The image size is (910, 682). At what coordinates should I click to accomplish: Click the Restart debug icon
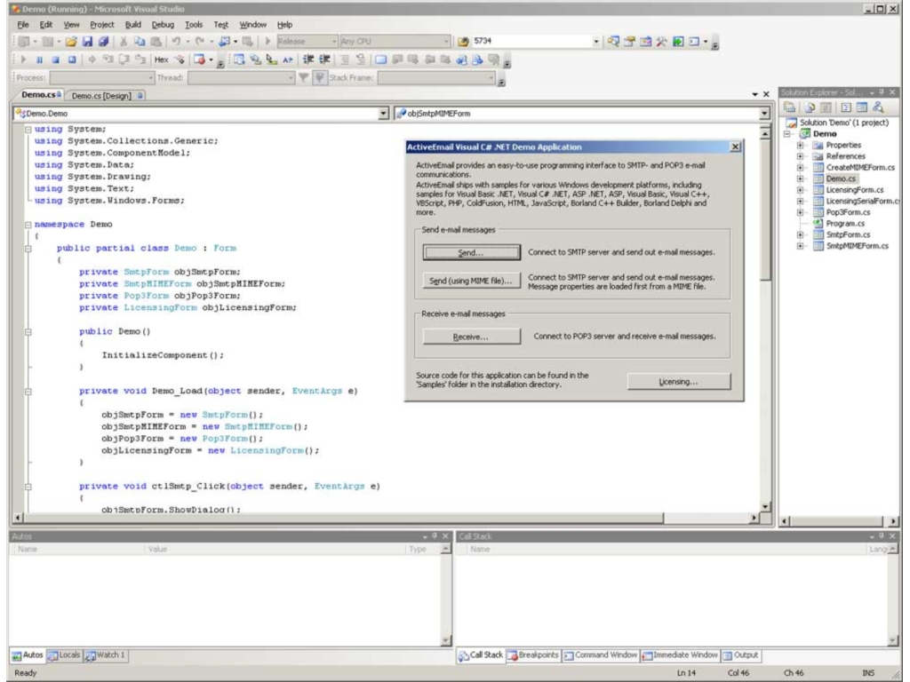pyautogui.click(x=71, y=59)
